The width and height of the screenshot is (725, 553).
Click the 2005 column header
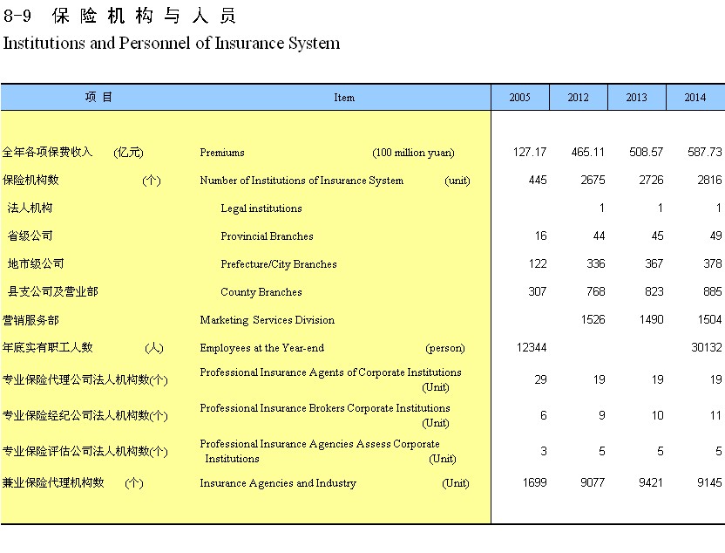pos(519,98)
